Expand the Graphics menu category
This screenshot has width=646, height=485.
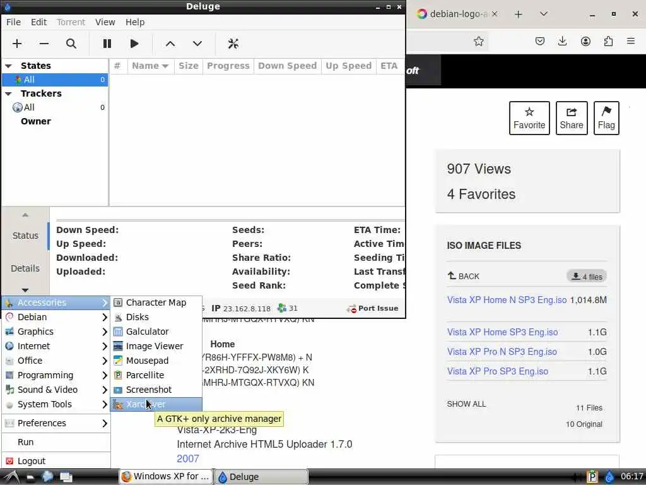[x=56, y=332]
